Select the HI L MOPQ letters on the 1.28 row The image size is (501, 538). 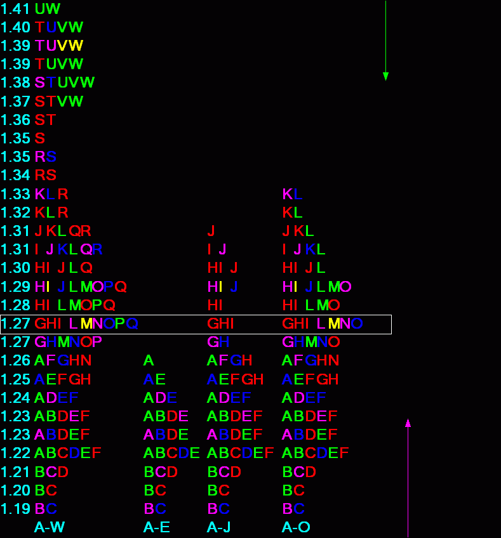[x=75, y=305]
